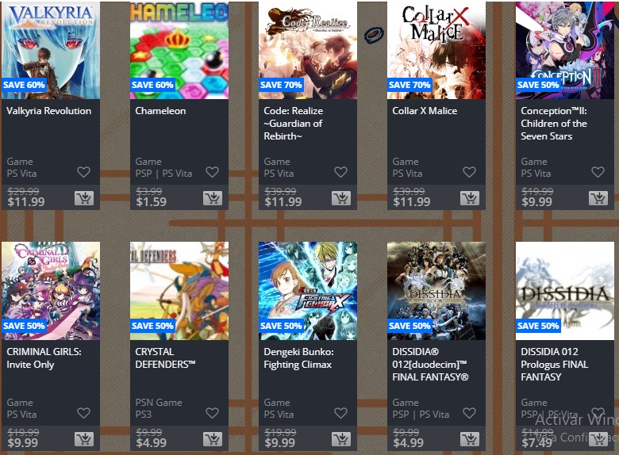Open the Chameleon game cover image

coord(179,50)
